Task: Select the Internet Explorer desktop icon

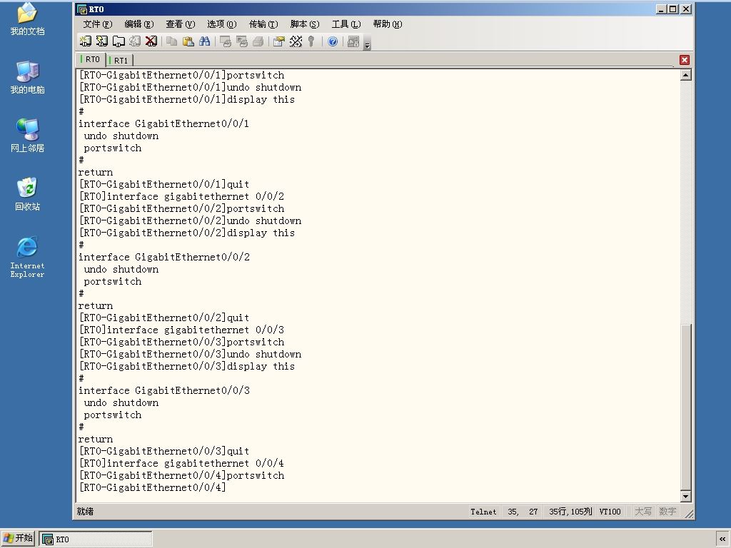Action: click(x=27, y=257)
